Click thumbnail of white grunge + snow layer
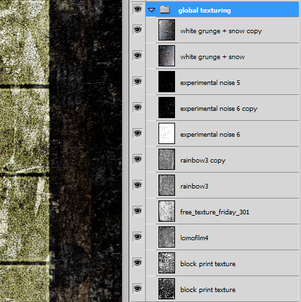 (166, 56)
